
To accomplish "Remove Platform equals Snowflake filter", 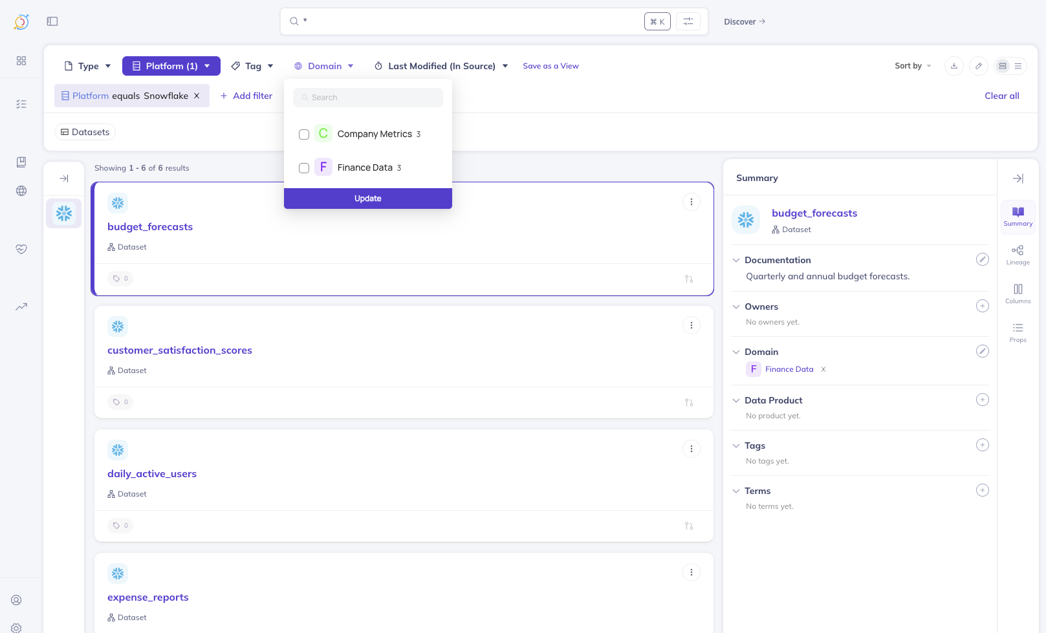I will tap(197, 96).
